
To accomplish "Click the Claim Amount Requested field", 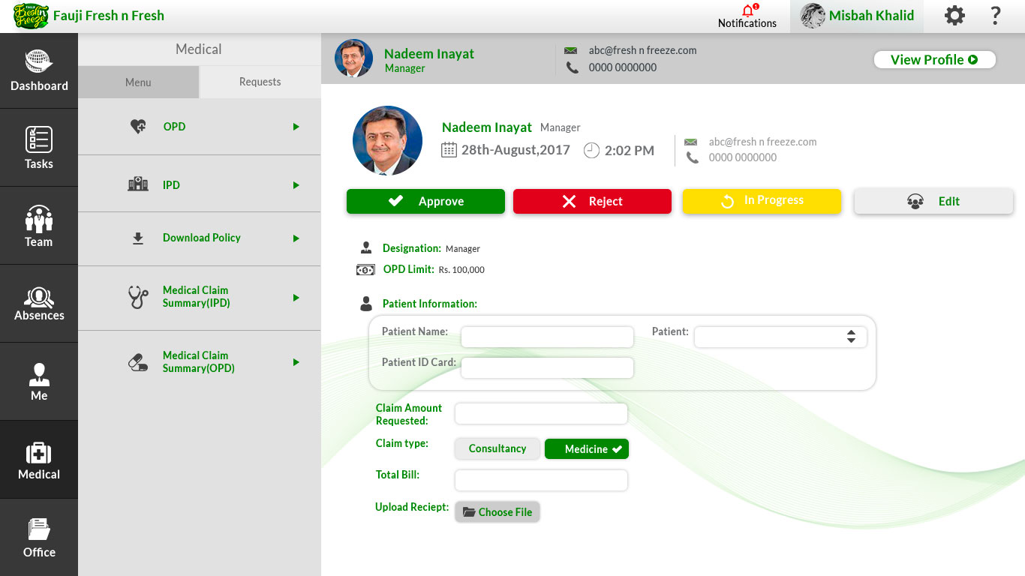I will tap(540, 414).
